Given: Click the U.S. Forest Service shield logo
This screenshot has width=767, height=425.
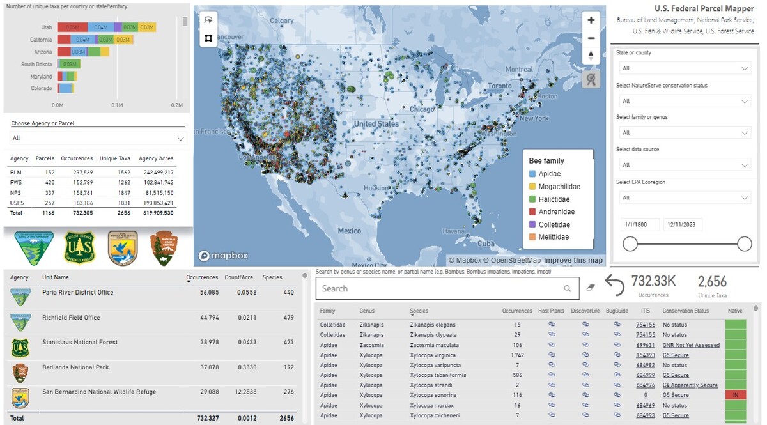Looking at the screenshot, I should point(79,247).
